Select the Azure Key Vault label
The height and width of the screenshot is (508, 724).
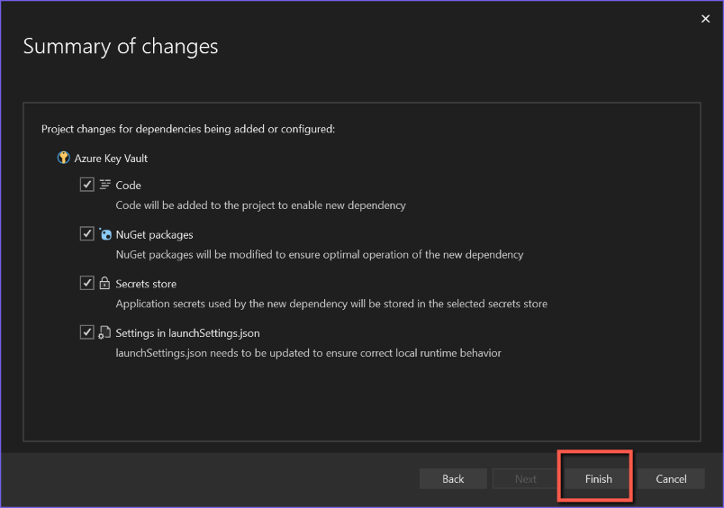111,159
